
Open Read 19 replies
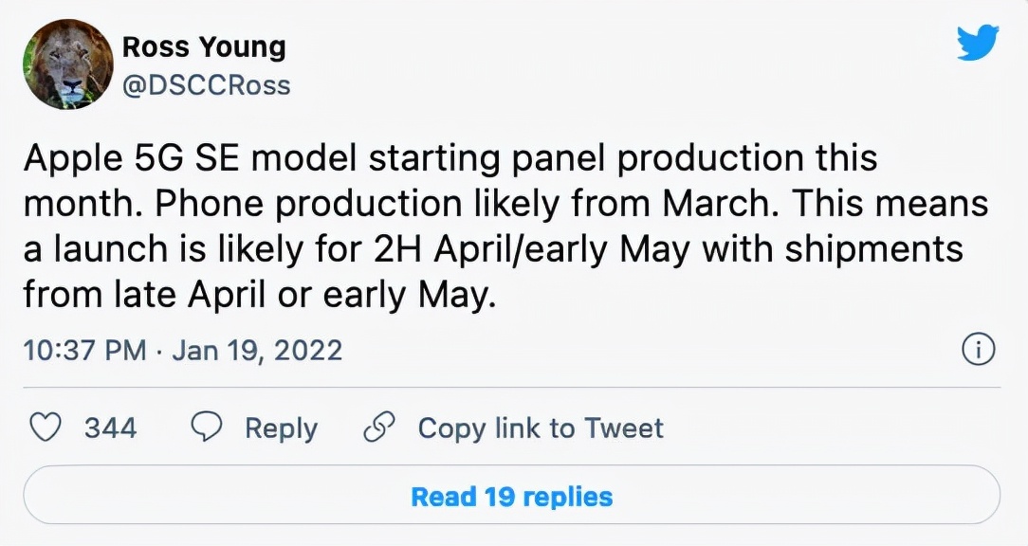tap(511, 496)
